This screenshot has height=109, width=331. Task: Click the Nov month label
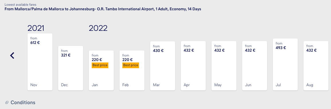pos(34,85)
